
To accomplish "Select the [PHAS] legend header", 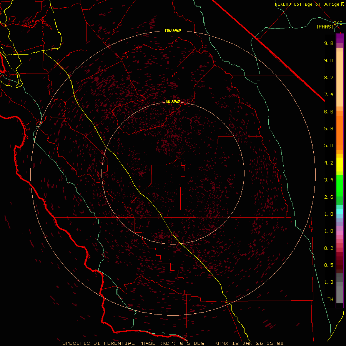I will click(325, 27).
